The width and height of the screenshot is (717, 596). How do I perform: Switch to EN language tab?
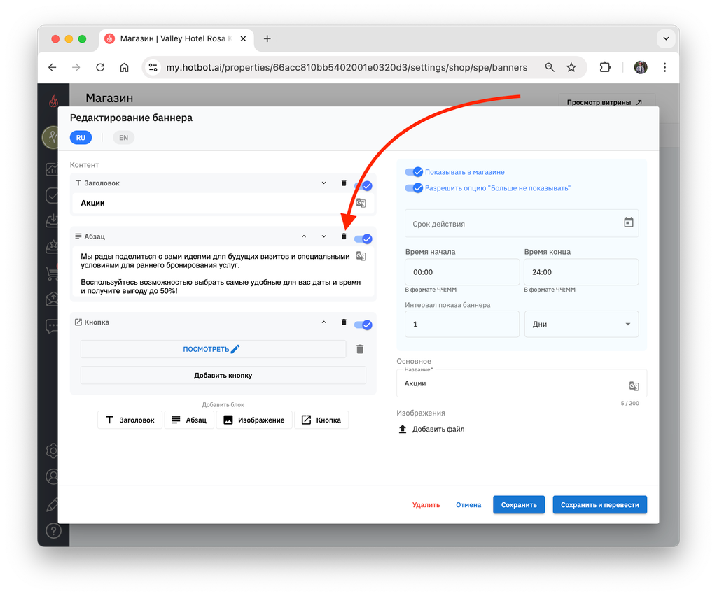pos(123,138)
